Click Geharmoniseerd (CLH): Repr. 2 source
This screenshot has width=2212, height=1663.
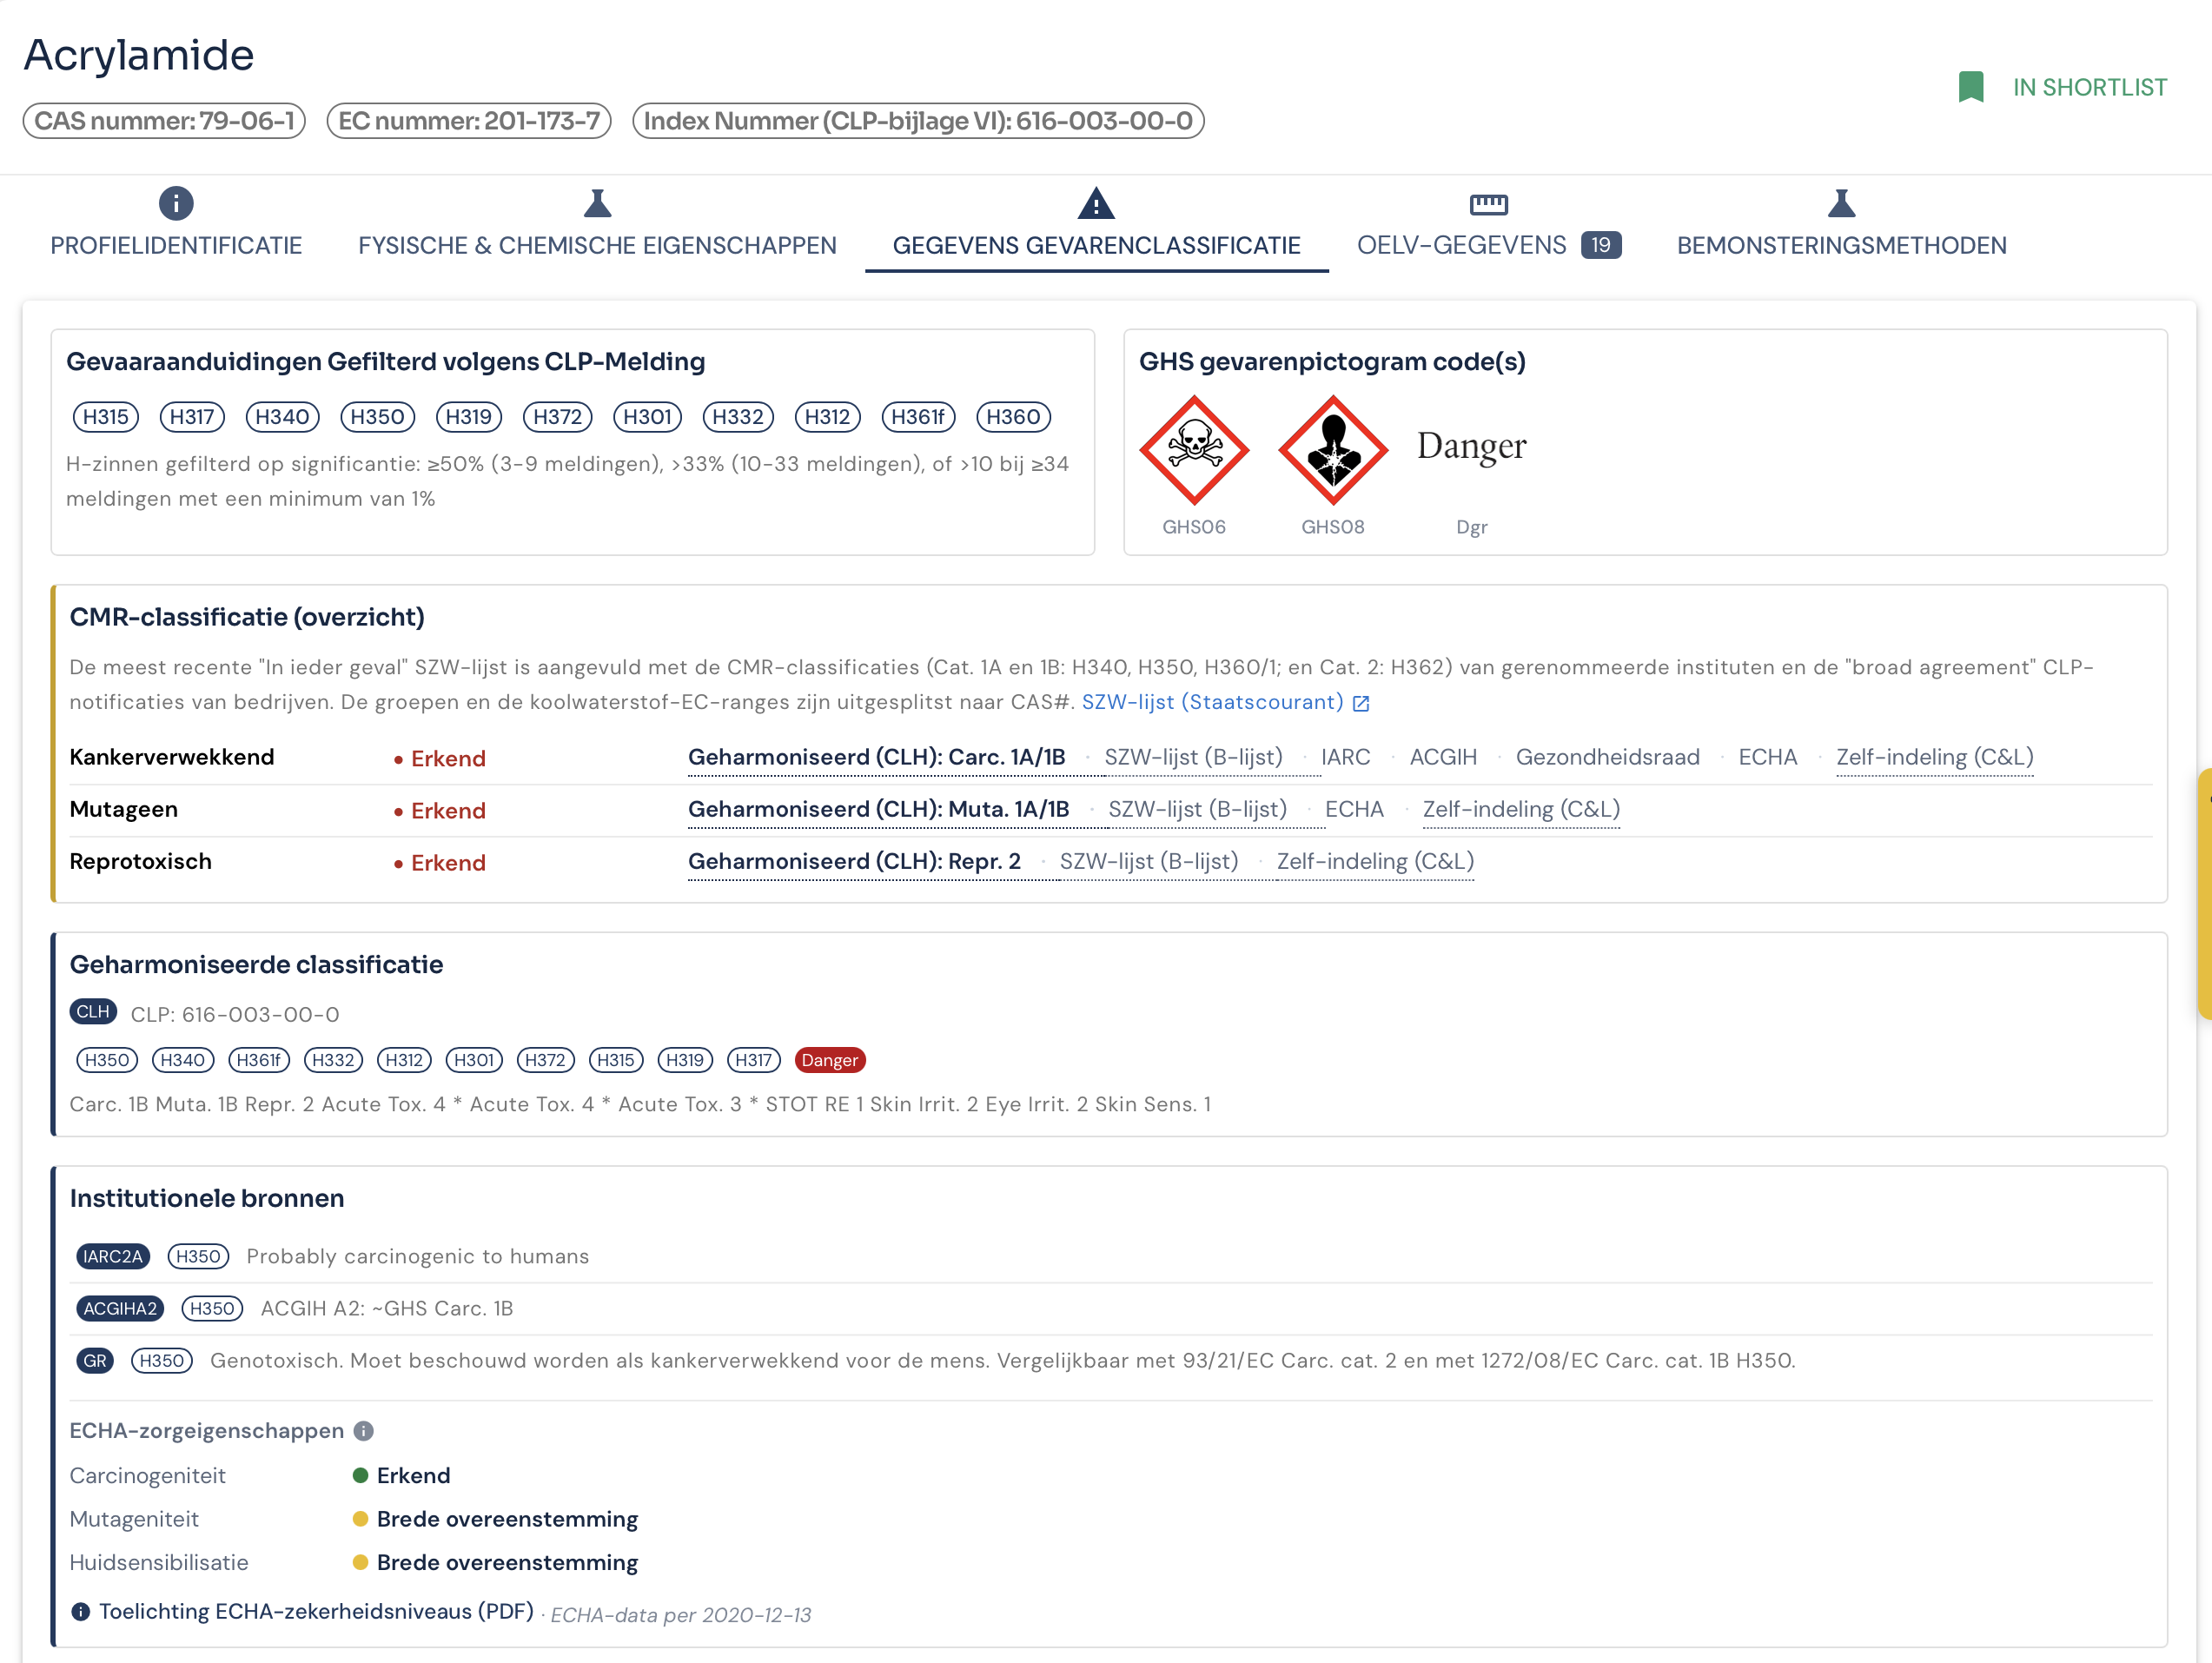tap(854, 861)
